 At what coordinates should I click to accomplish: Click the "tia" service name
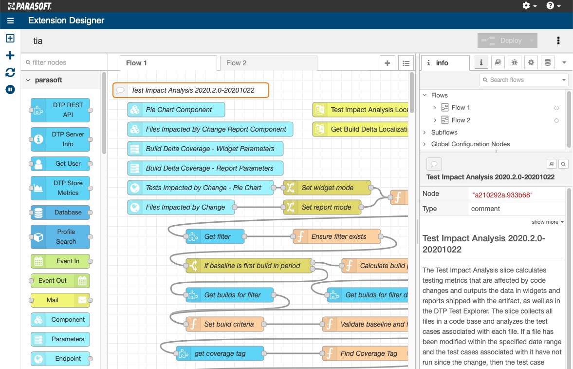point(38,40)
